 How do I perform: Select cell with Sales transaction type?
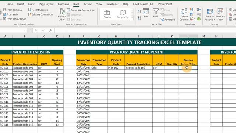click(x=99, y=68)
